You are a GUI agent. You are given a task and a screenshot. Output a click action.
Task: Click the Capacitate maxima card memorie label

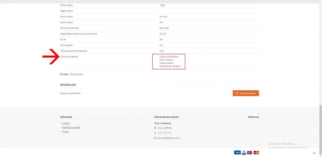79,34
